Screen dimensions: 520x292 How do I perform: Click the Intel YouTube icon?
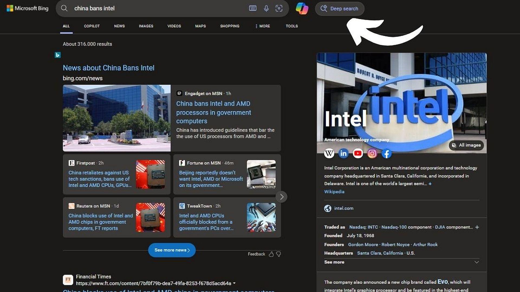pyautogui.click(x=358, y=153)
